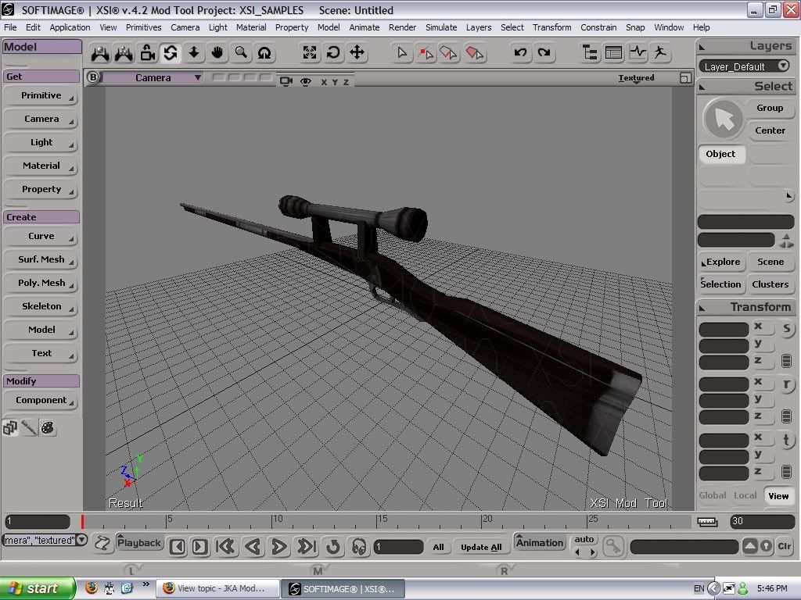Click the red timeline playhead marker
801x600 pixels.
(x=82, y=521)
